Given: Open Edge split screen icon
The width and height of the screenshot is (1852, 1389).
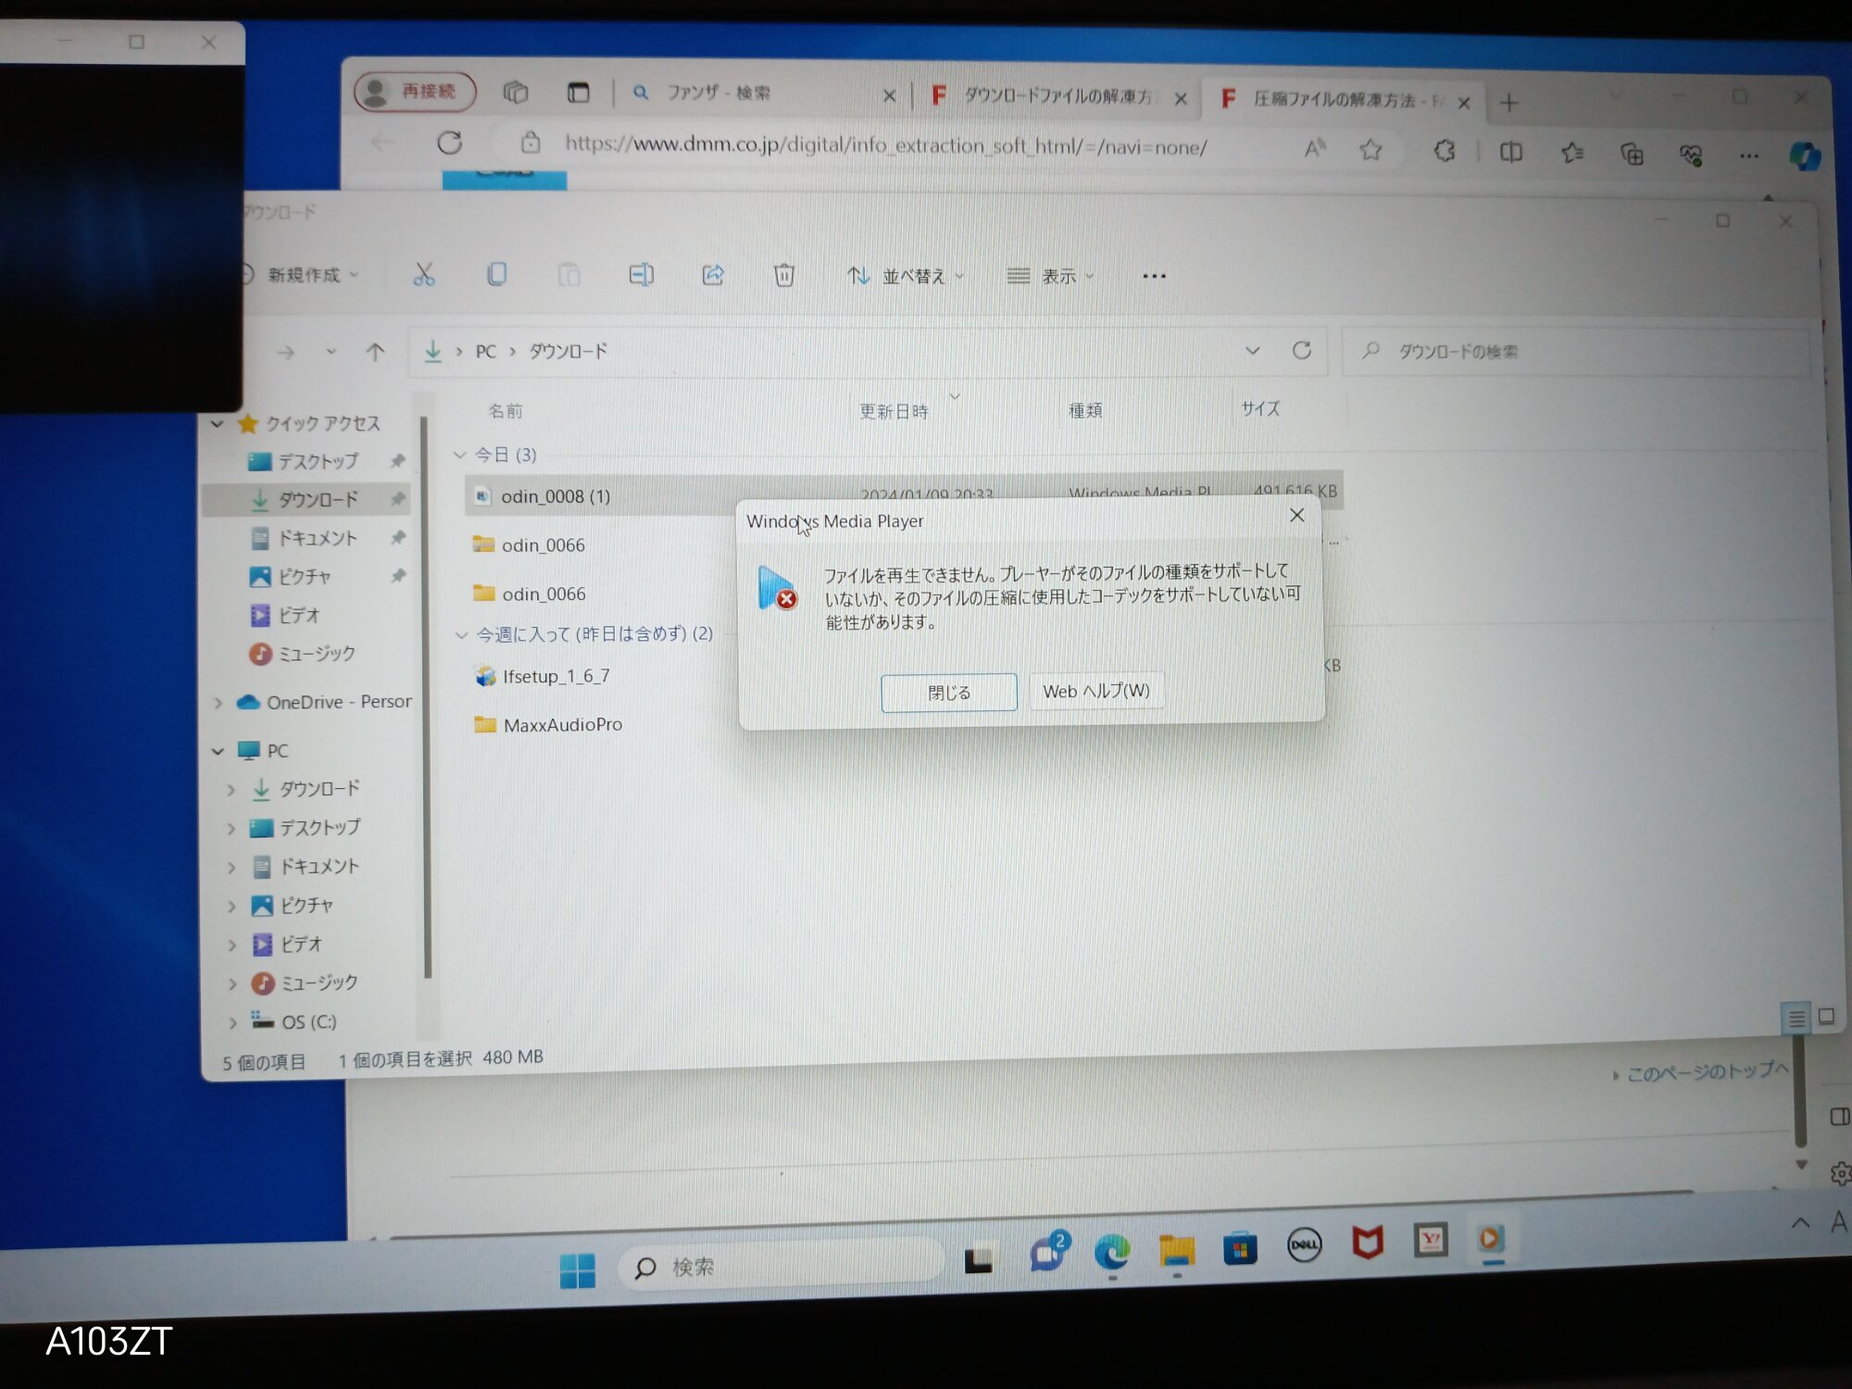Looking at the screenshot, I should click(1510, 152).
